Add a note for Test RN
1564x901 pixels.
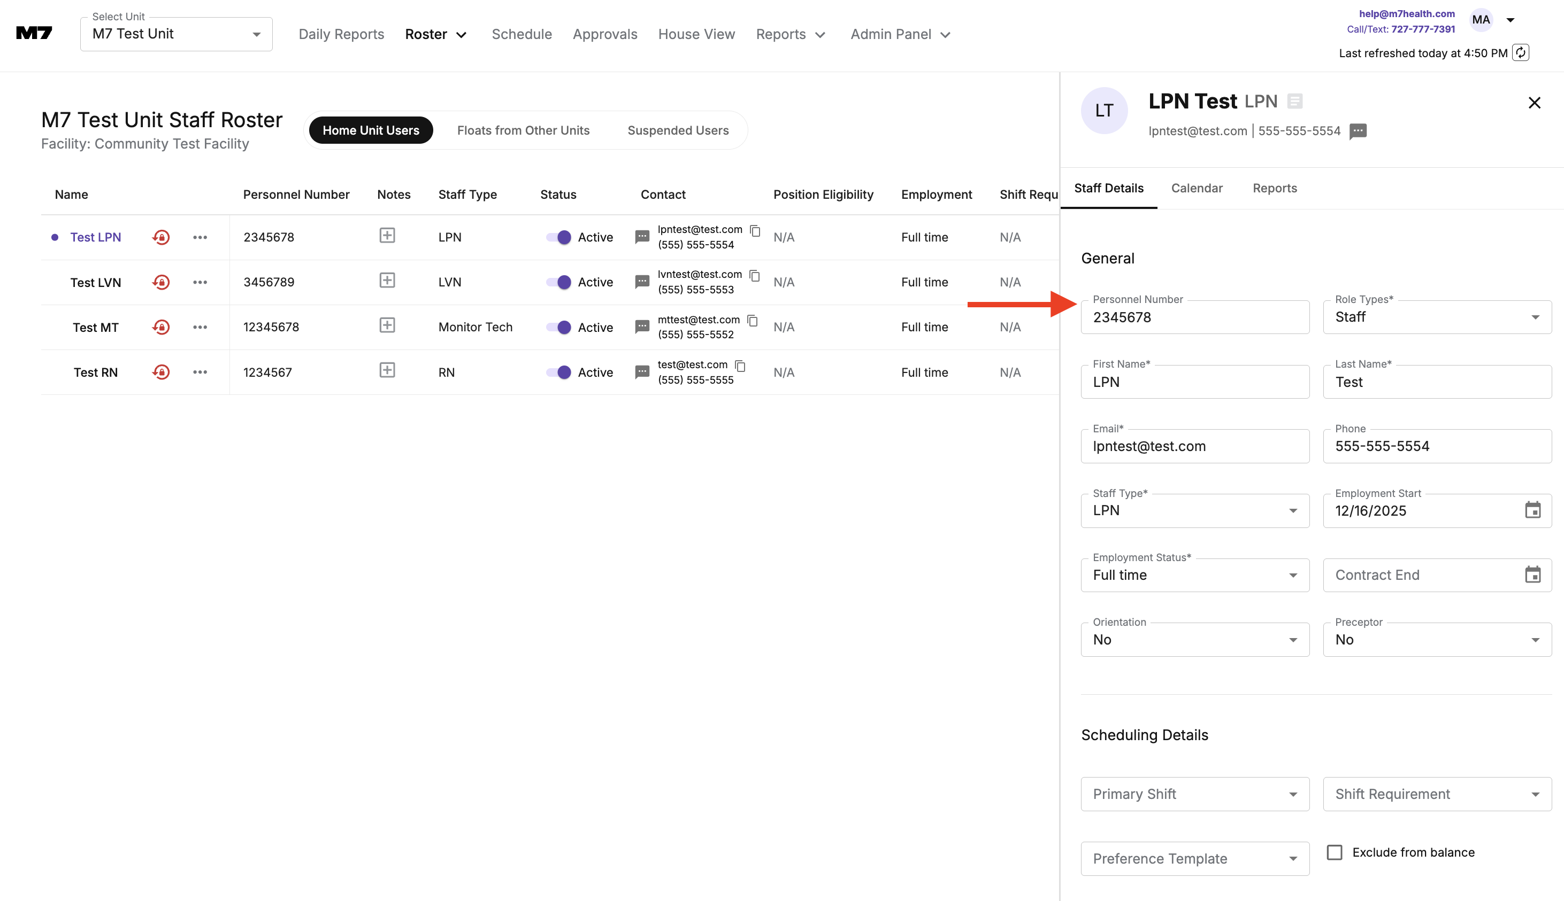(387, 371)
